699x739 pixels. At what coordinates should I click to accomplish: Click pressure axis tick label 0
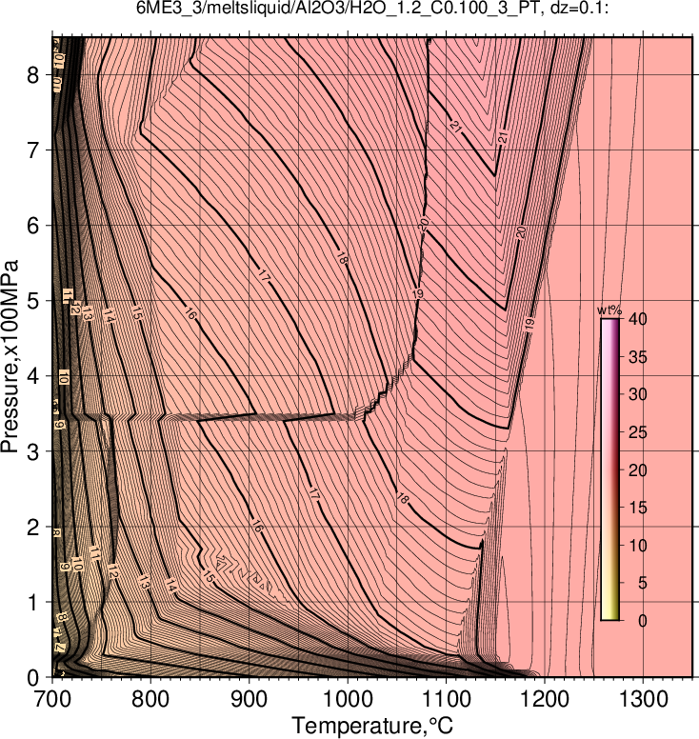point(33,678)
